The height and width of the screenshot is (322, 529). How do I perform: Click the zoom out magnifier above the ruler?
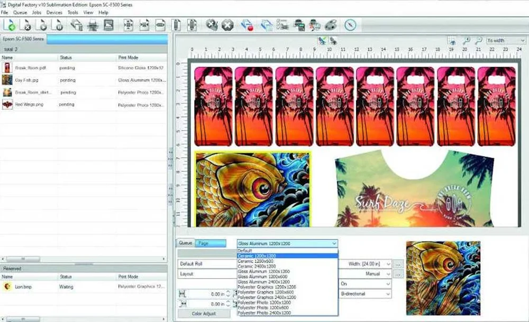478,40
